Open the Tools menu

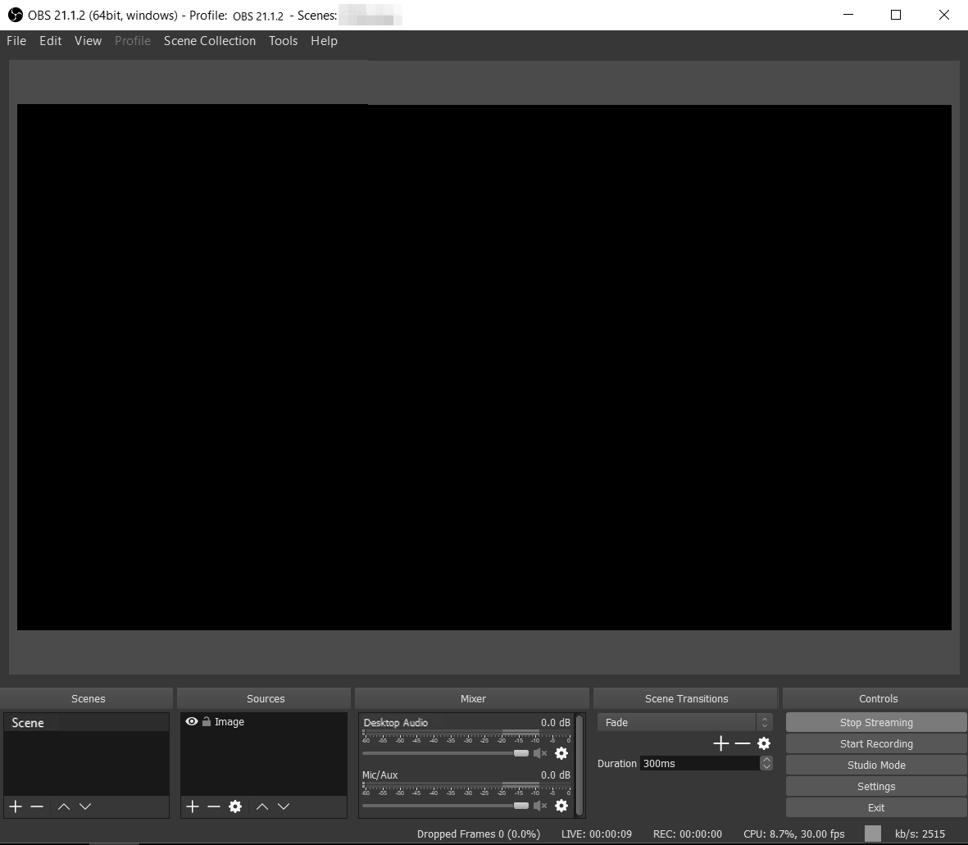point(283,41)
